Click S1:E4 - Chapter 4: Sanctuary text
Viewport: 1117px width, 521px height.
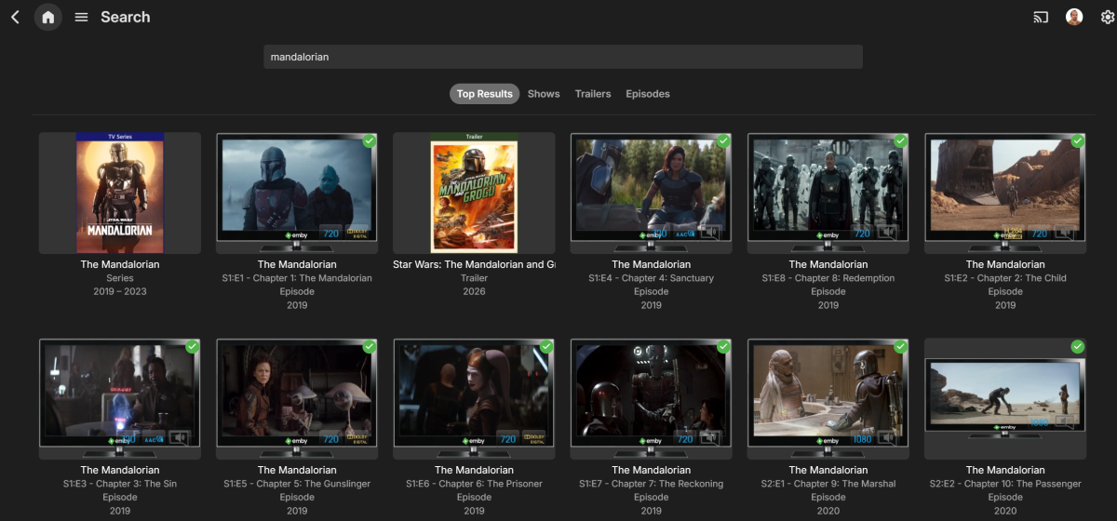651,278
